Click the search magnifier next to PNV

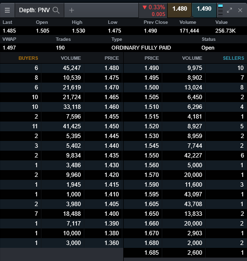[x=56, y=10]
